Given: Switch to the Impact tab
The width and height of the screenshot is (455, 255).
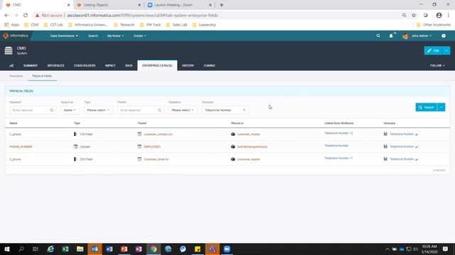Looking at the screenshot, I should tap(110, 66).
